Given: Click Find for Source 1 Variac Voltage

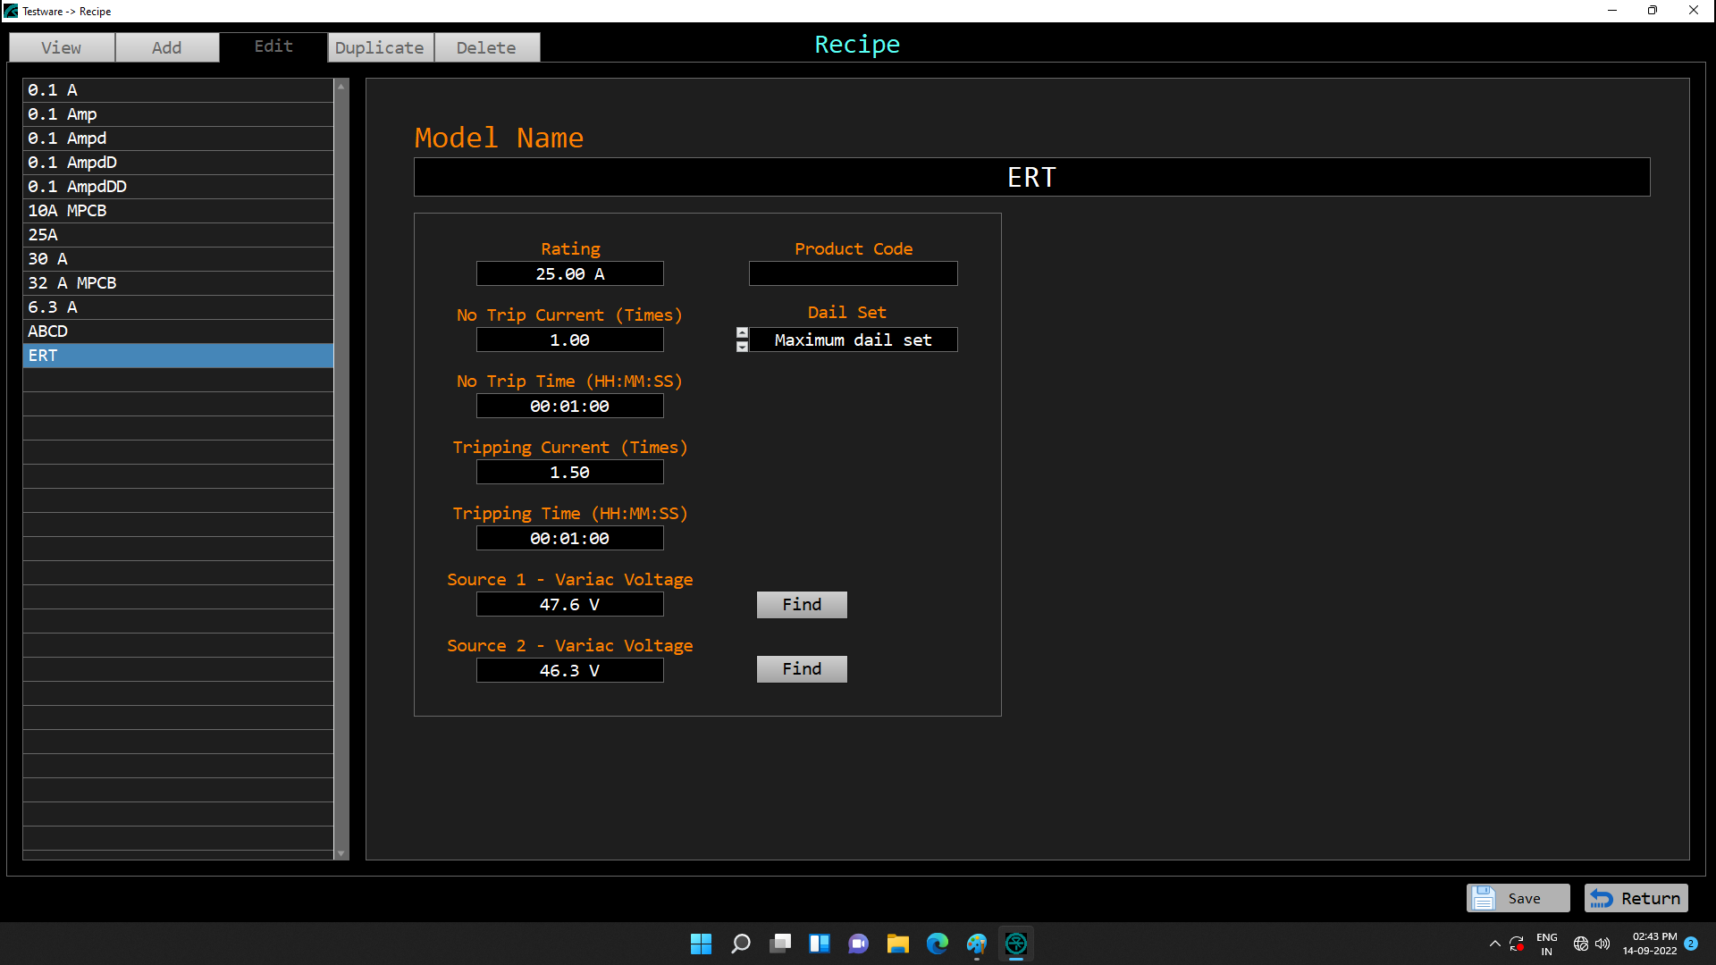Looking at the screenshot, I should (x=802, y=605).
